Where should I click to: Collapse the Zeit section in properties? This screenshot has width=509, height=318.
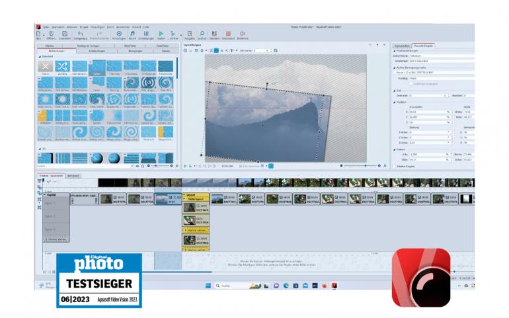pos(395,91)
